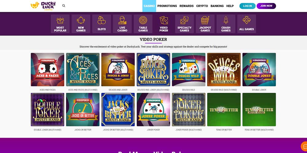307x153 pixels.
Task: Open the Table Games roulette category
Action: 143,24
